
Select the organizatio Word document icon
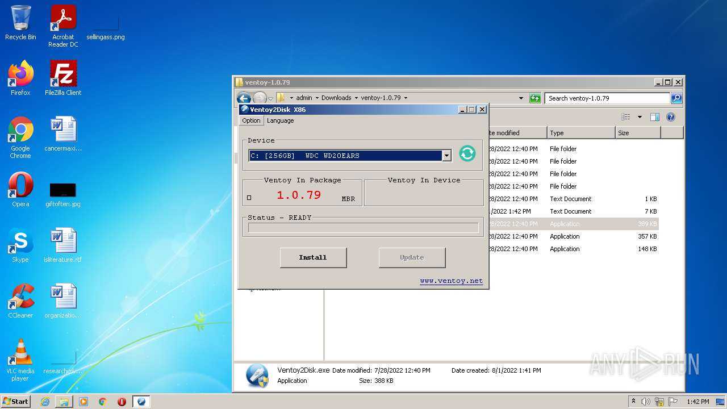63,301
